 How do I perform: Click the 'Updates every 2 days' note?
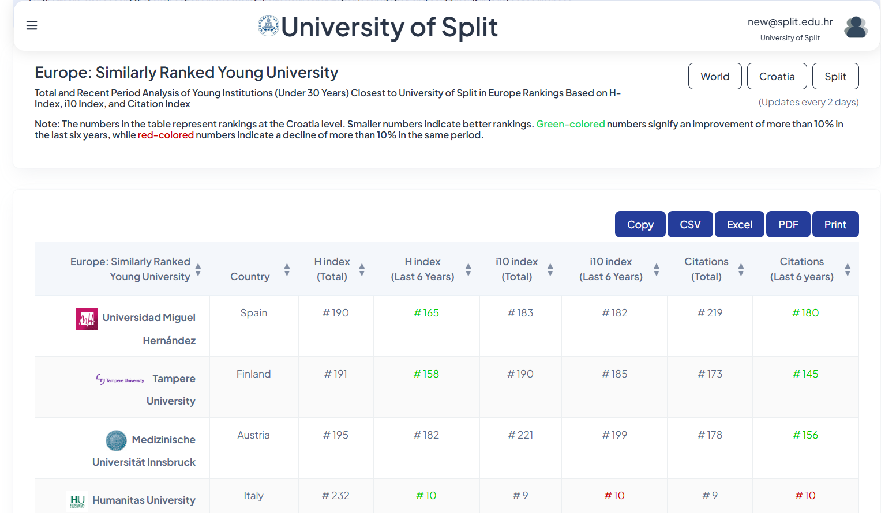808,102
